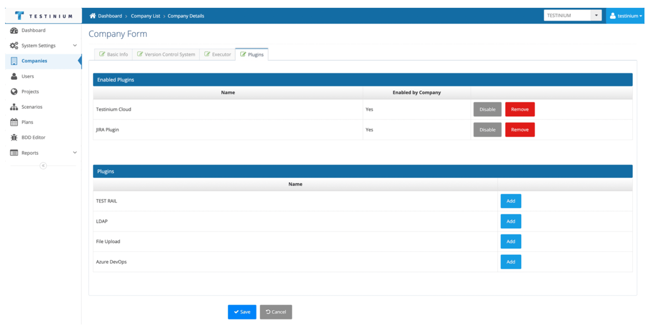The image size is (655, 331).
Task: Click the home icon in breadcrumb
Action: pyautogui.click(x=92, y=16)
